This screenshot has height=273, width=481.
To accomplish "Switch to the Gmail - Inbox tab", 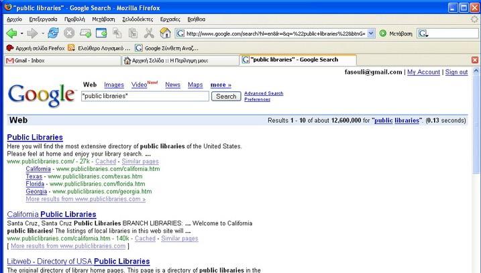I will 62,60.
